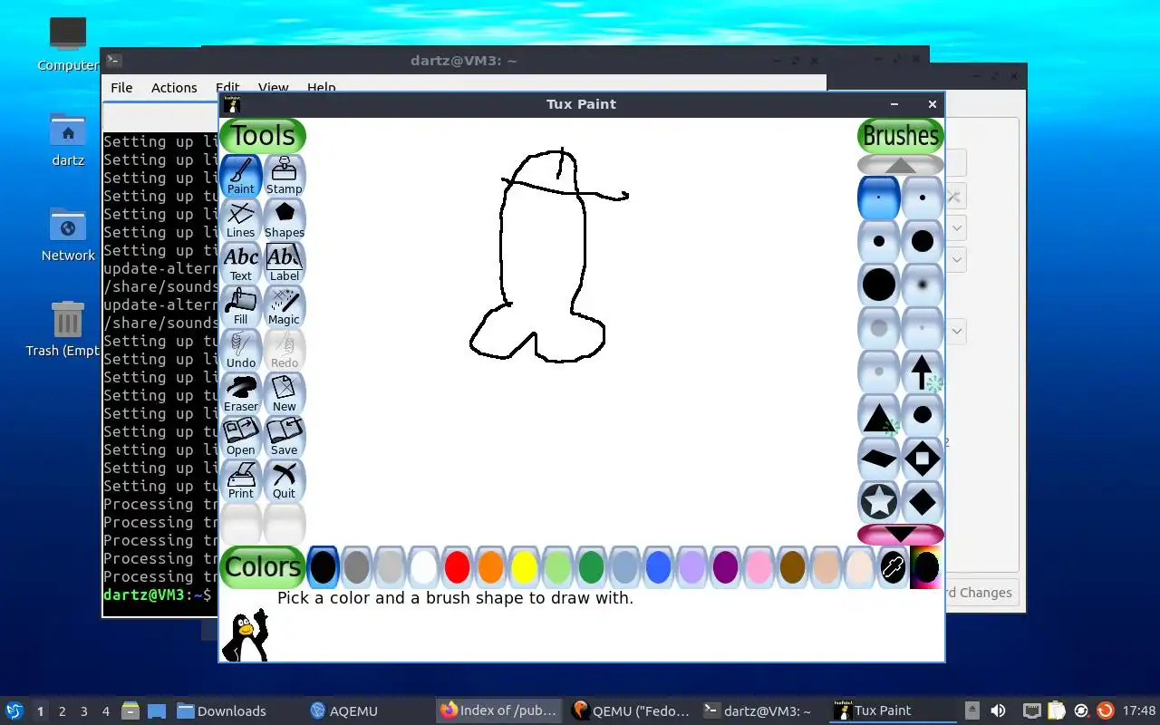Switch to QEMU Fedora taskbar entry

pos(633,710)
